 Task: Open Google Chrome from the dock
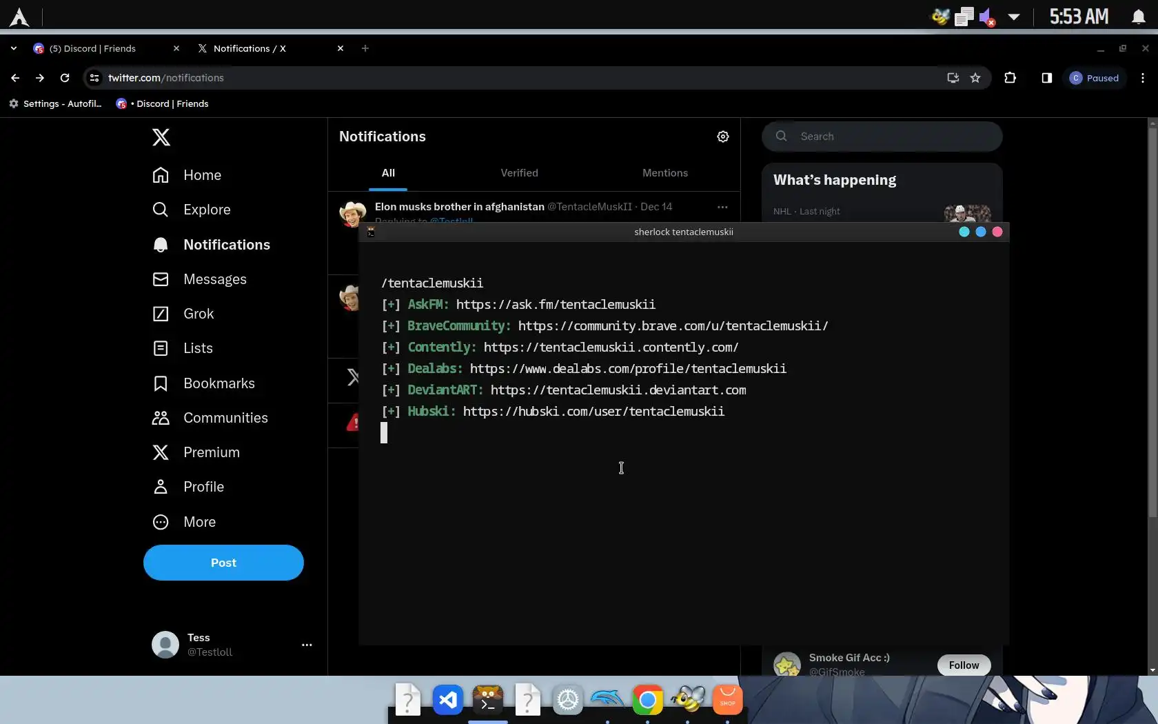[647, 701]
